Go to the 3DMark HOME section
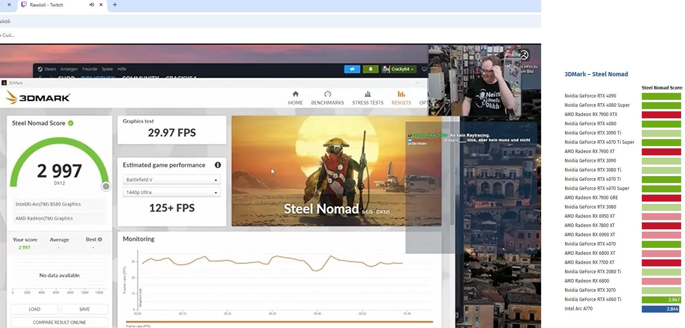 point(295,98)
